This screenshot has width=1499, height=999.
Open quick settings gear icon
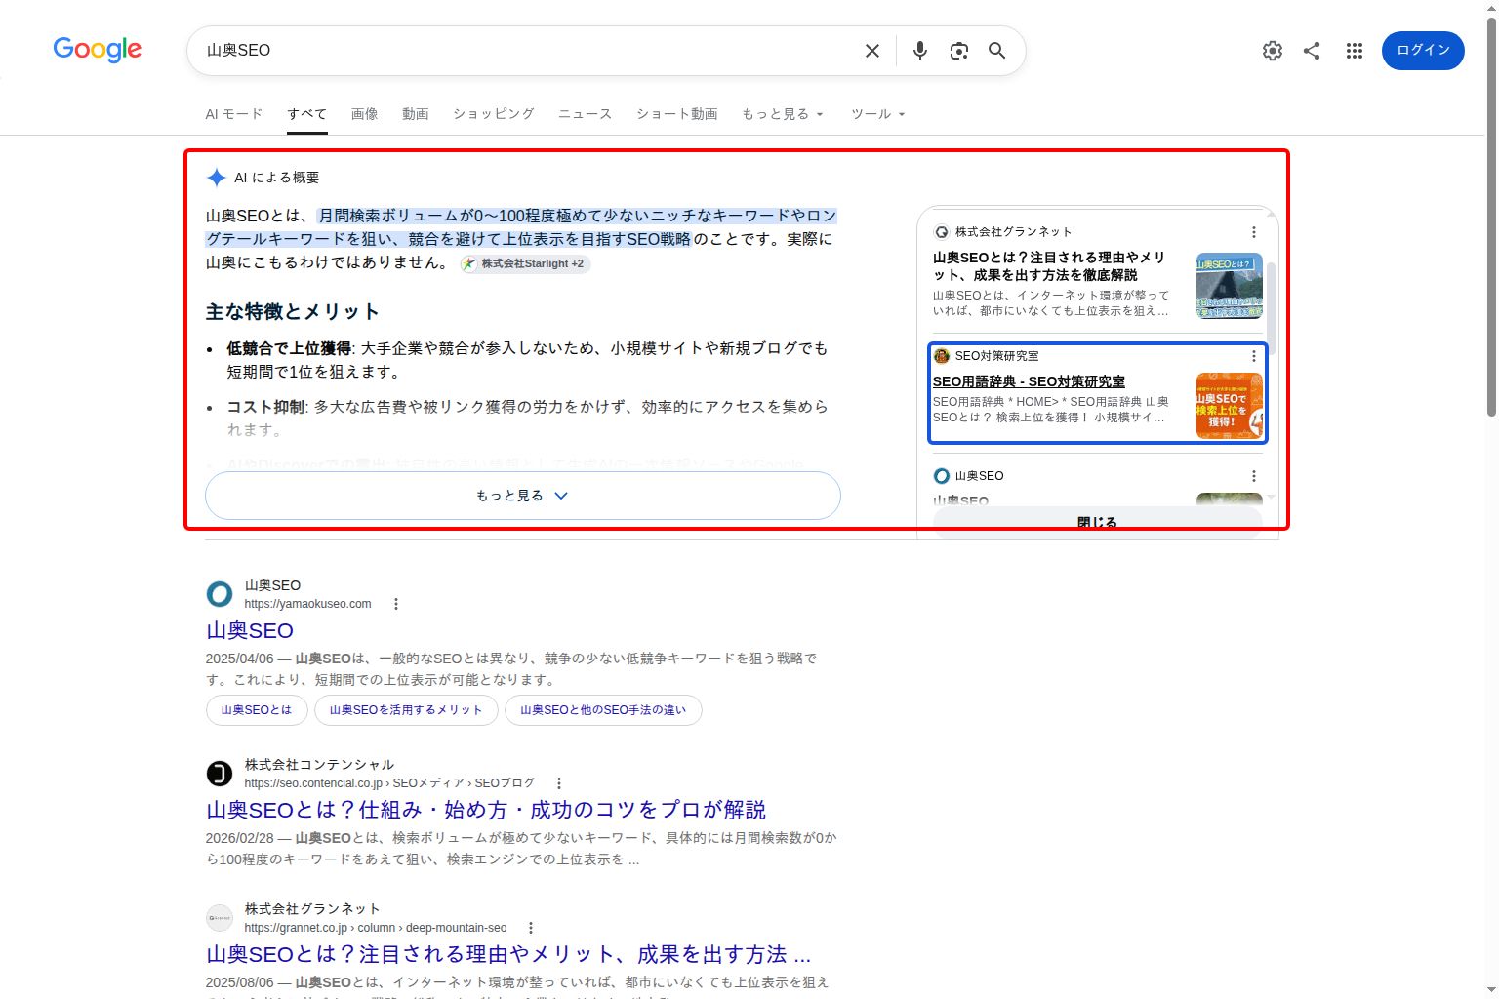coord(1273,51)
